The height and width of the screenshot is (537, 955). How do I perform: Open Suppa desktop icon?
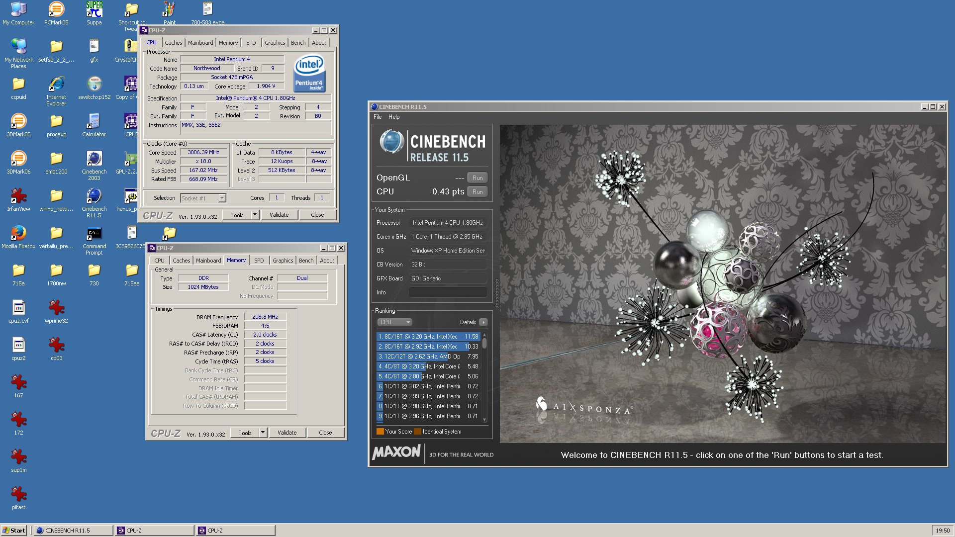94,13
